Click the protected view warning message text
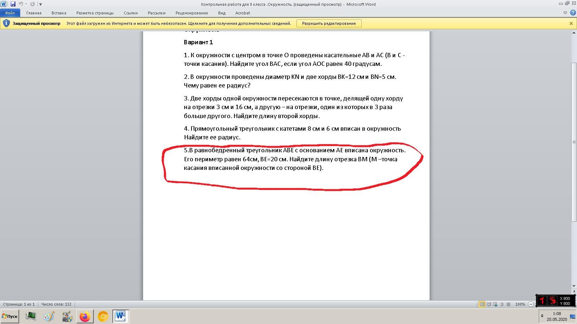This screenshot has width=577, height=324. pos(179,23)
